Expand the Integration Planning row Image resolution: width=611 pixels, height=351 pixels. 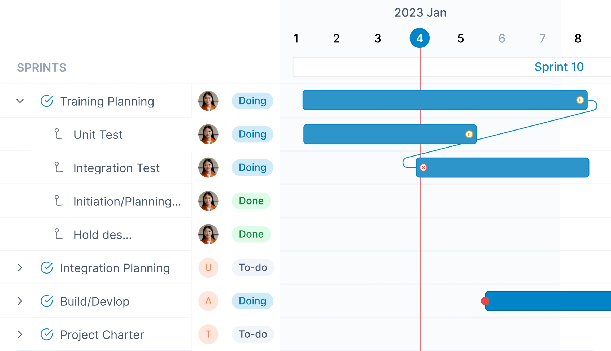[x=20, y=268]
